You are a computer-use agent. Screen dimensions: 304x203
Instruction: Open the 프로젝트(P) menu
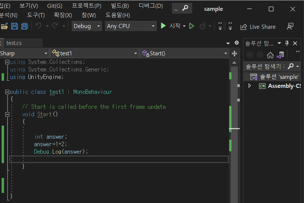coord(86,6)
